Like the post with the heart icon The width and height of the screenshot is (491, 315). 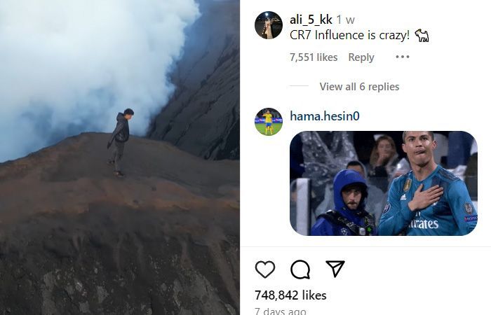point(265,269)
